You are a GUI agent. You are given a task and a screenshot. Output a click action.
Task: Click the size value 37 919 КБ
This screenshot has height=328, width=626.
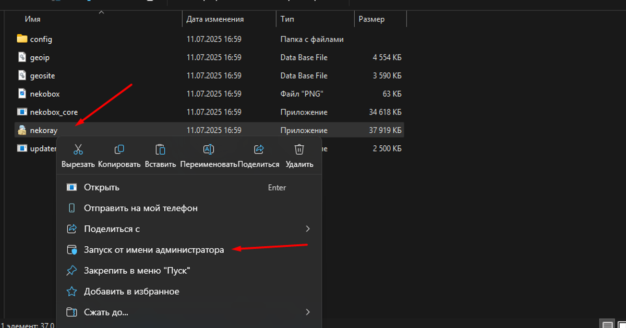[385, 130]
